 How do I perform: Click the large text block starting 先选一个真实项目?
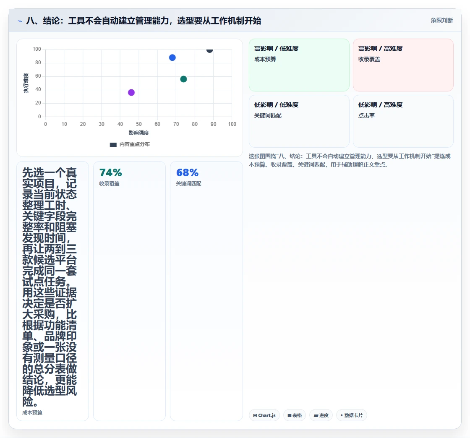50,287
